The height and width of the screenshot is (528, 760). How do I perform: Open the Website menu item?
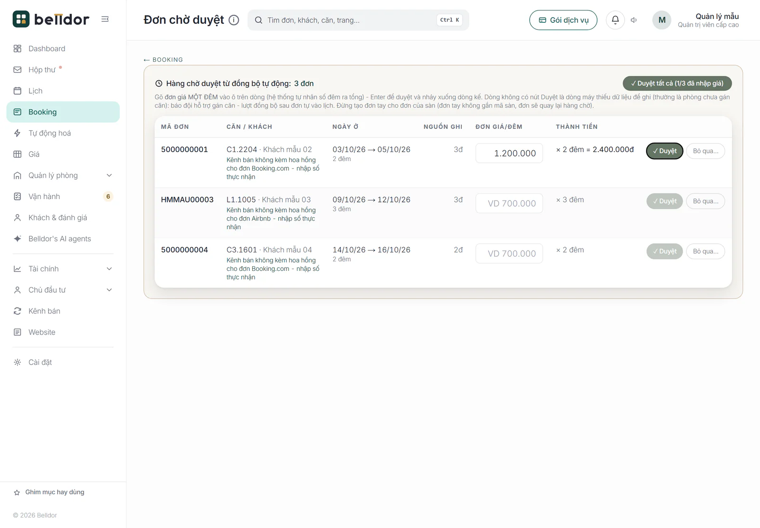[x=63, y=332]
